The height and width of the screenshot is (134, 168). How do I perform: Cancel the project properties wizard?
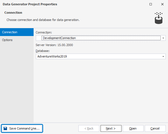(x=155, y=128)
